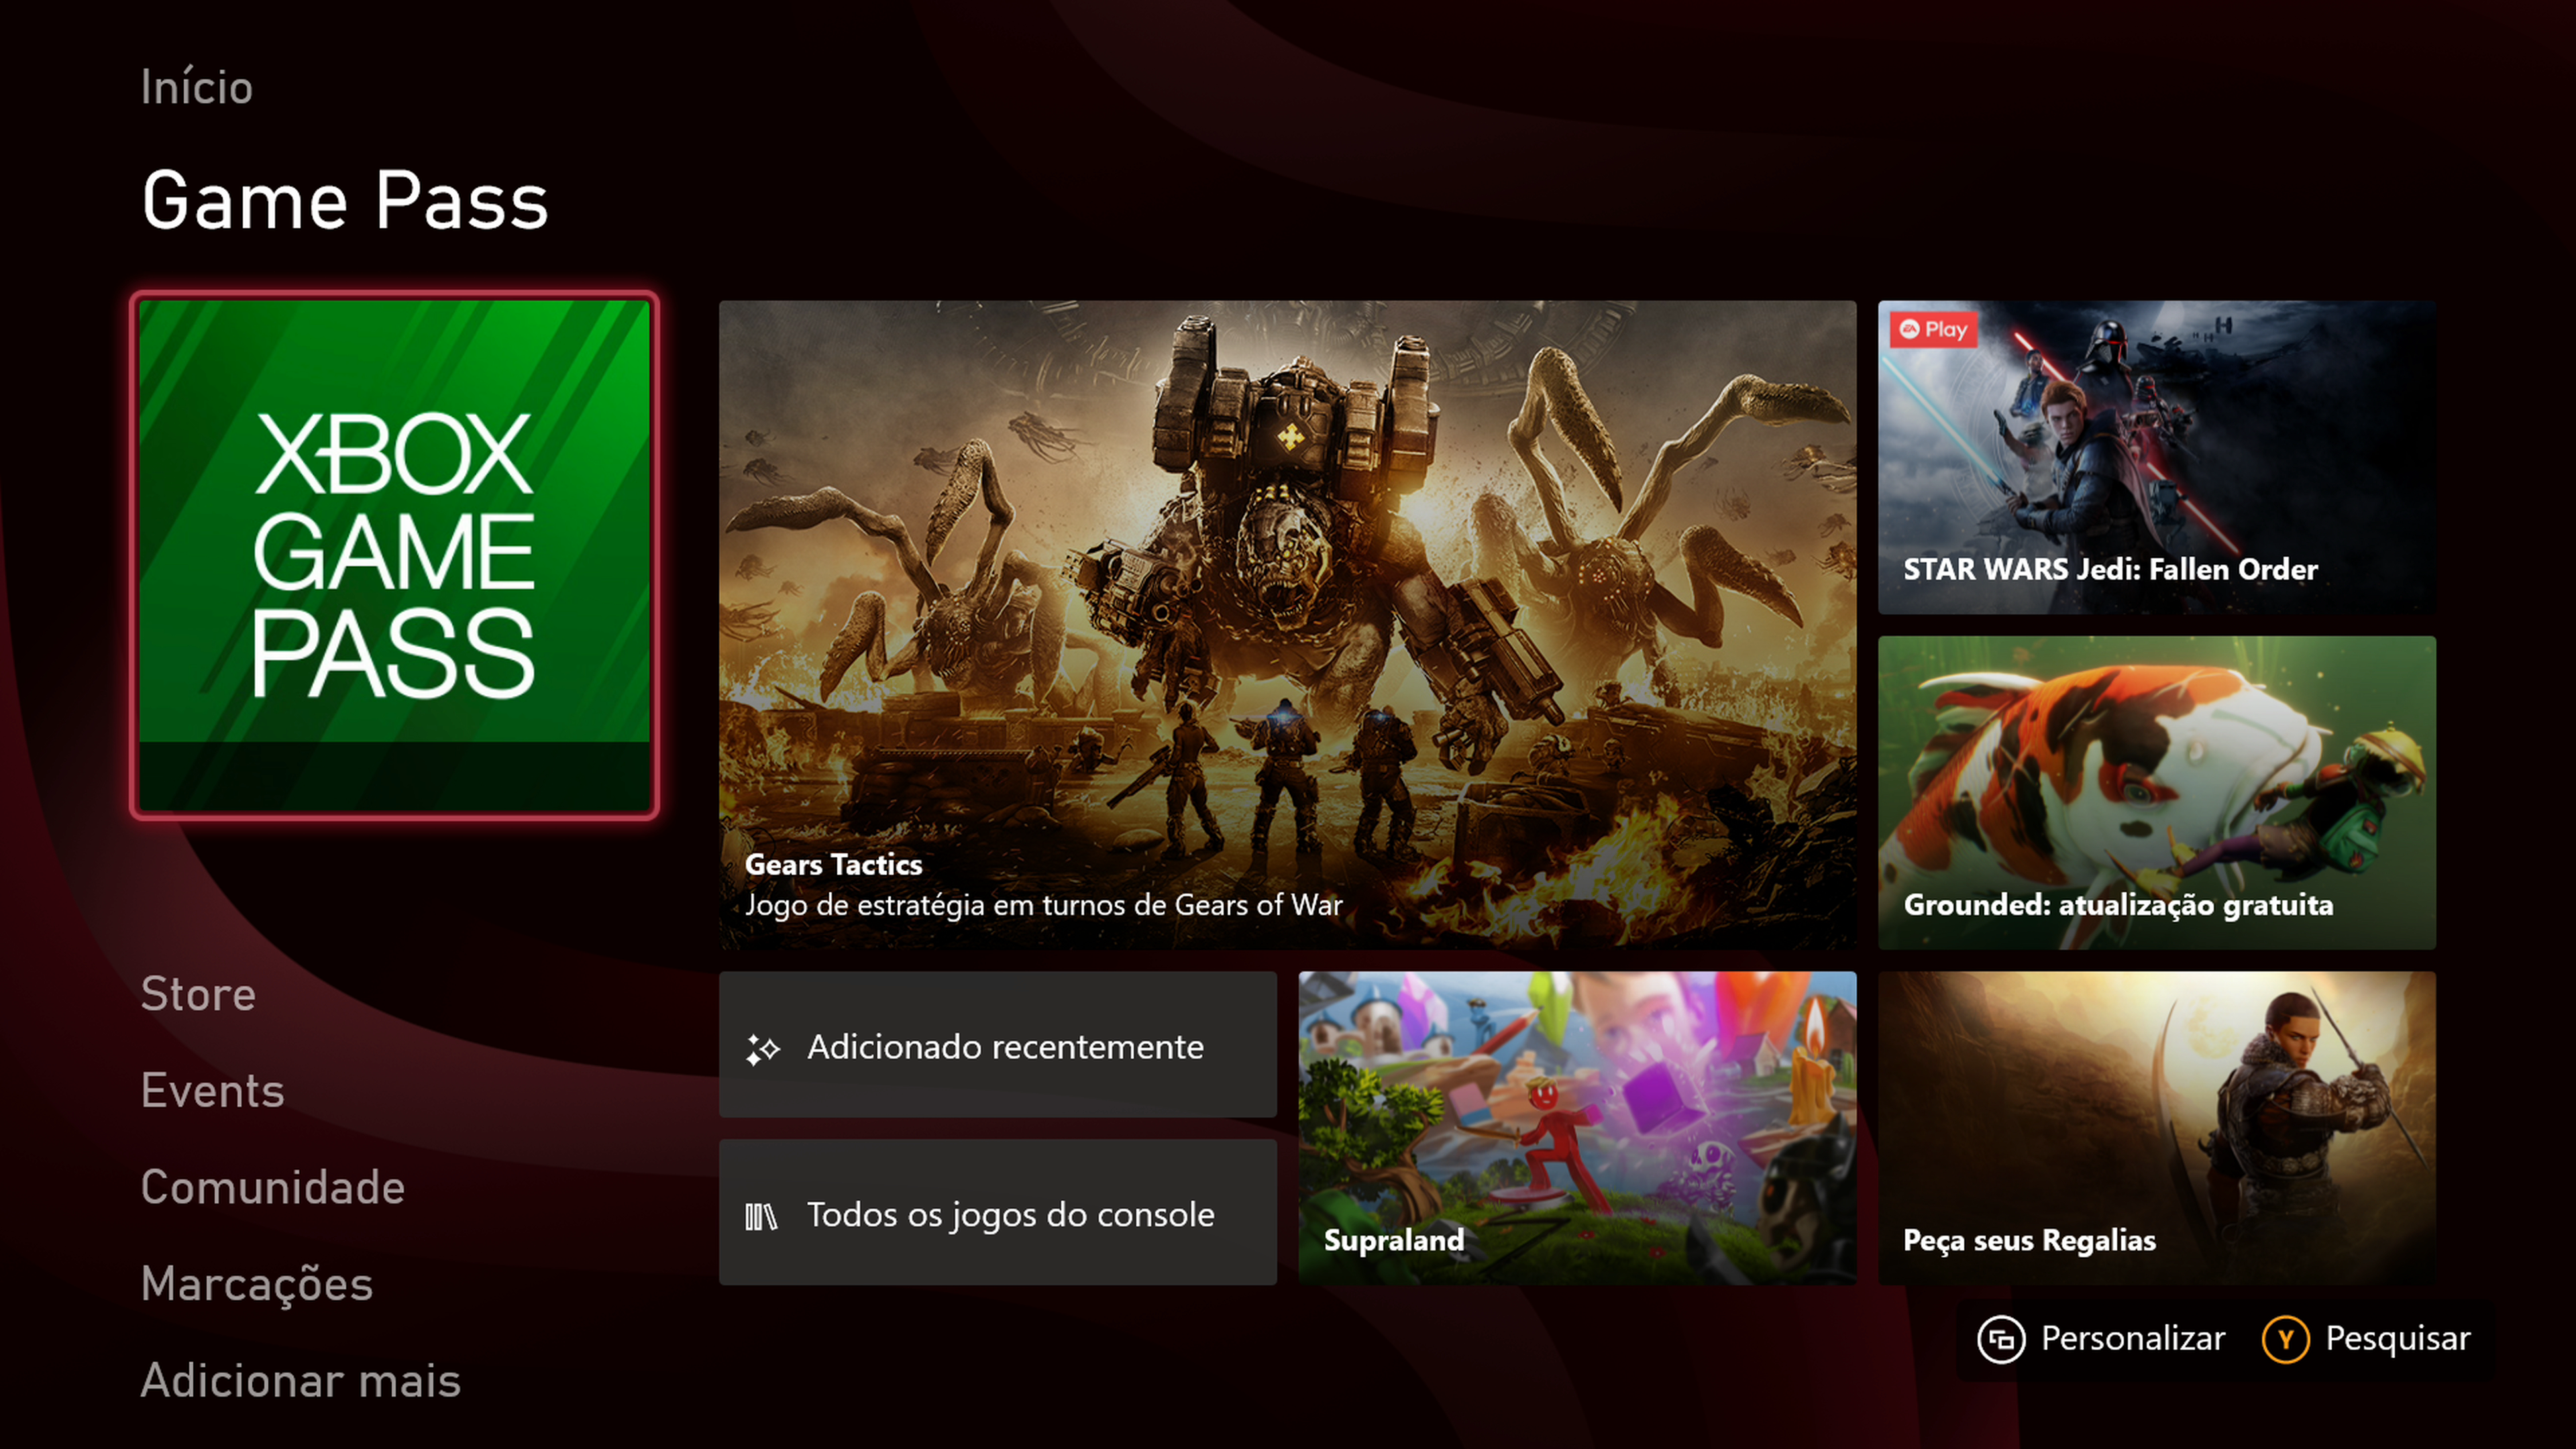Open the Gears Tactics featured banner
The width and height of the screenshot is (2576, 1449).
coord(1287,624)
